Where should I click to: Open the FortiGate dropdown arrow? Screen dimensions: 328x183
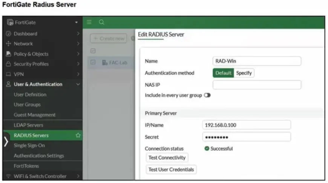77,22
